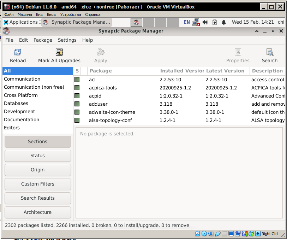Screen dimensions: 287x240
Task: Click the status box for alsa-topology-conf
Action: pyautogui.click(x=77, y=120)
